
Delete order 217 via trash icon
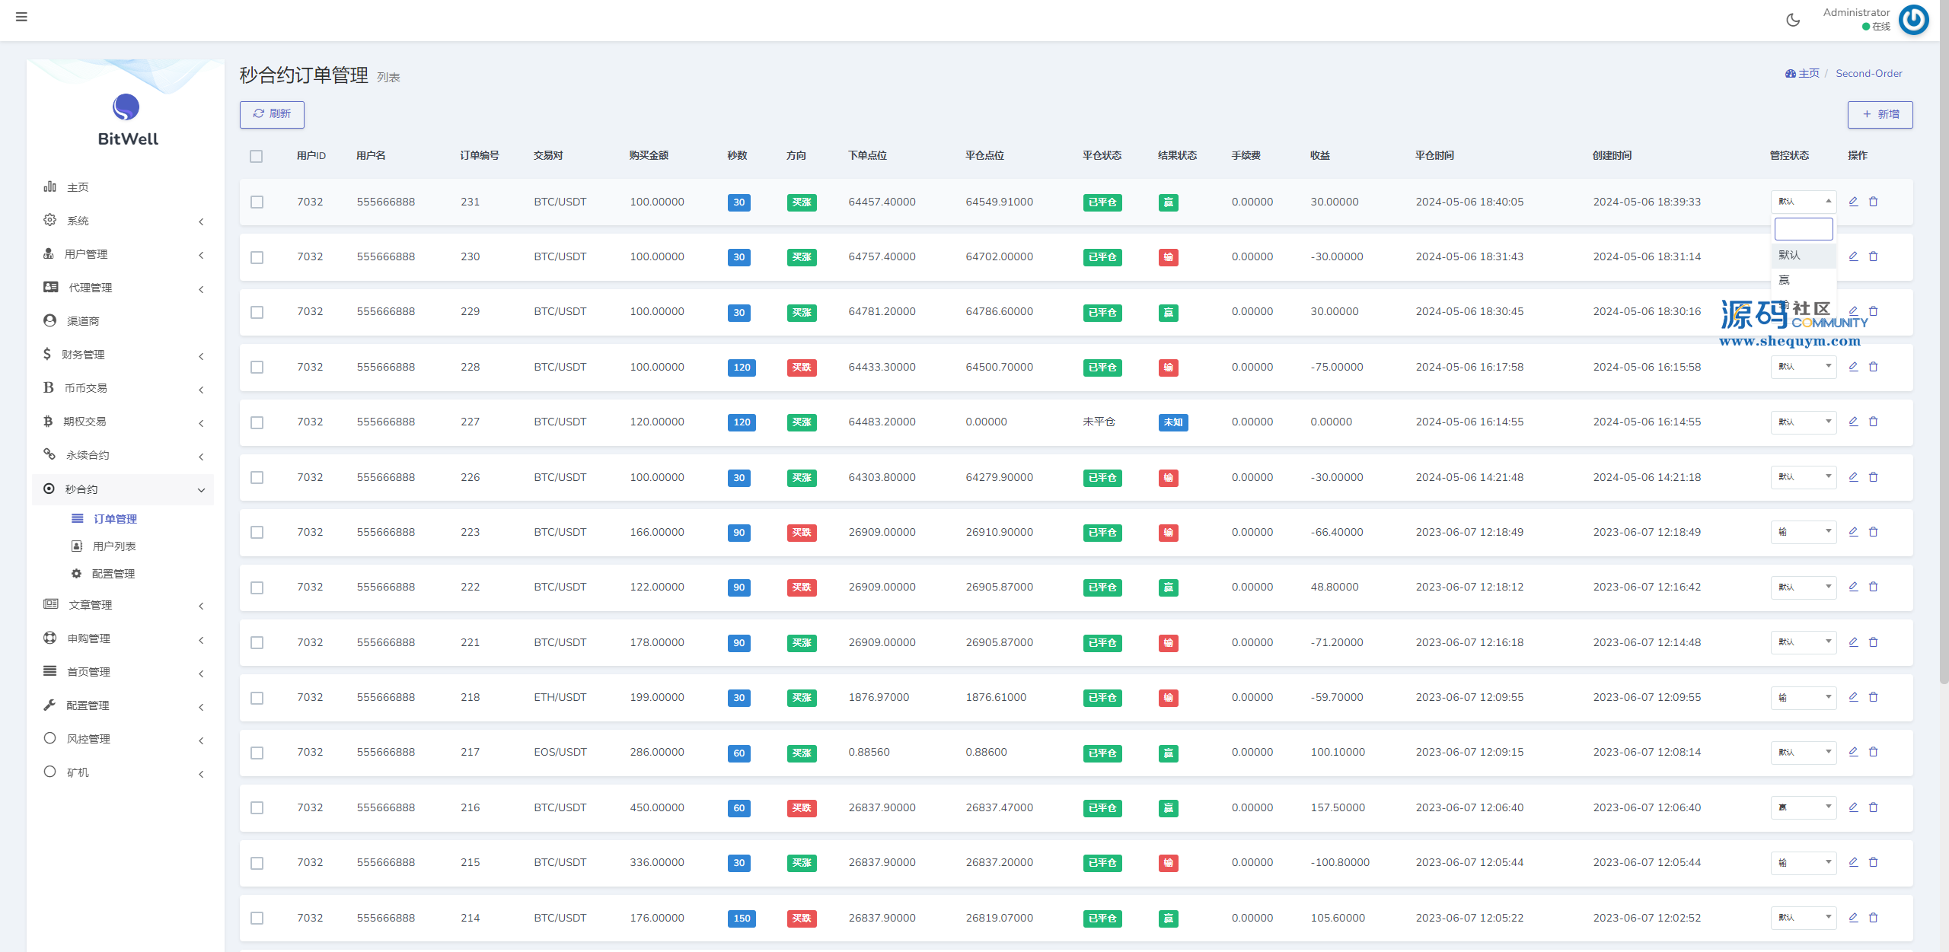coord(1874,752)
